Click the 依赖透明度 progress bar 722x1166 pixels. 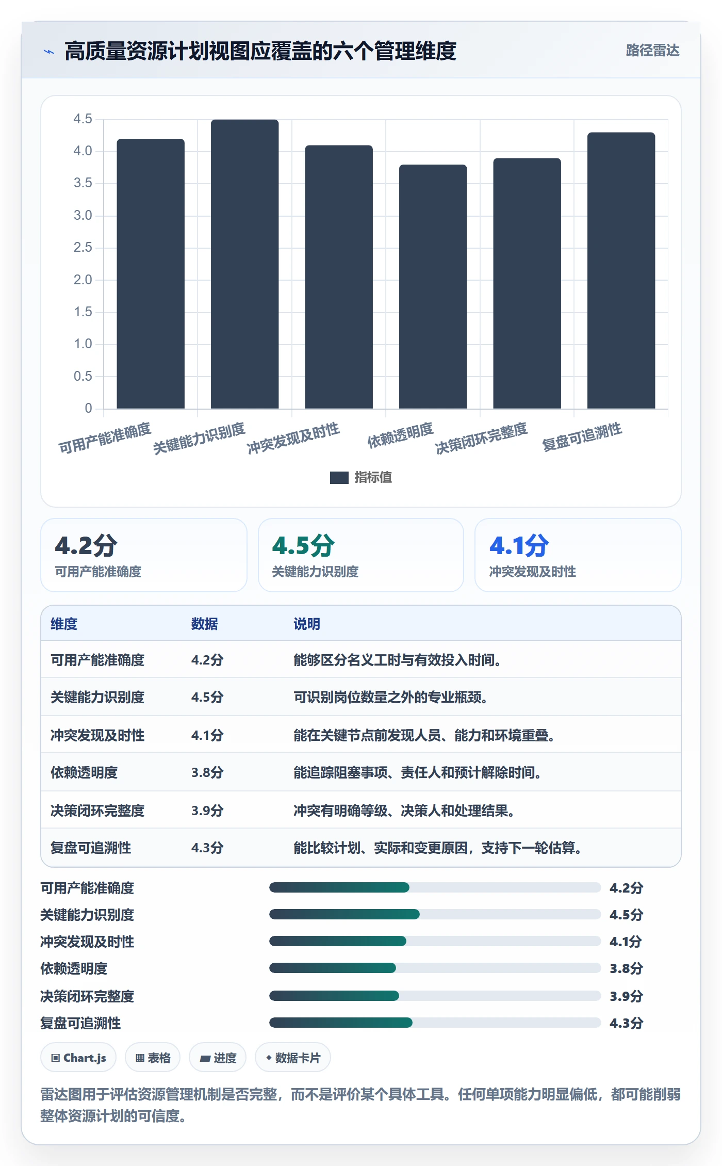435,968
